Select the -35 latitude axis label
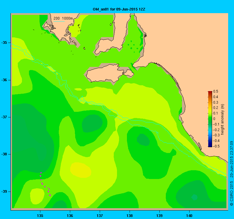The image size is (234, 219). click(4, 43)
